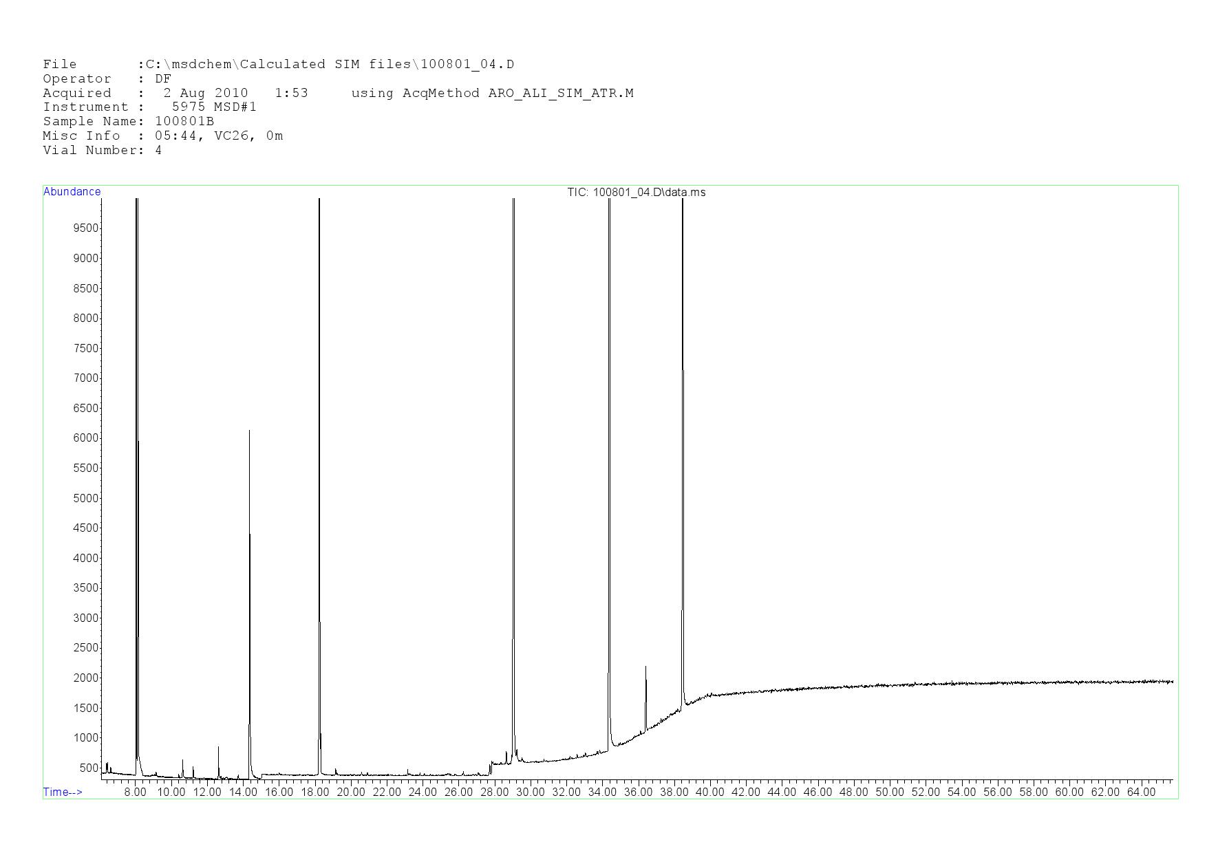Screen dimensions: 1207x853
Task: Select the TIC: 100801_04.D\data.ms chart title
Action: pos(636,192)
